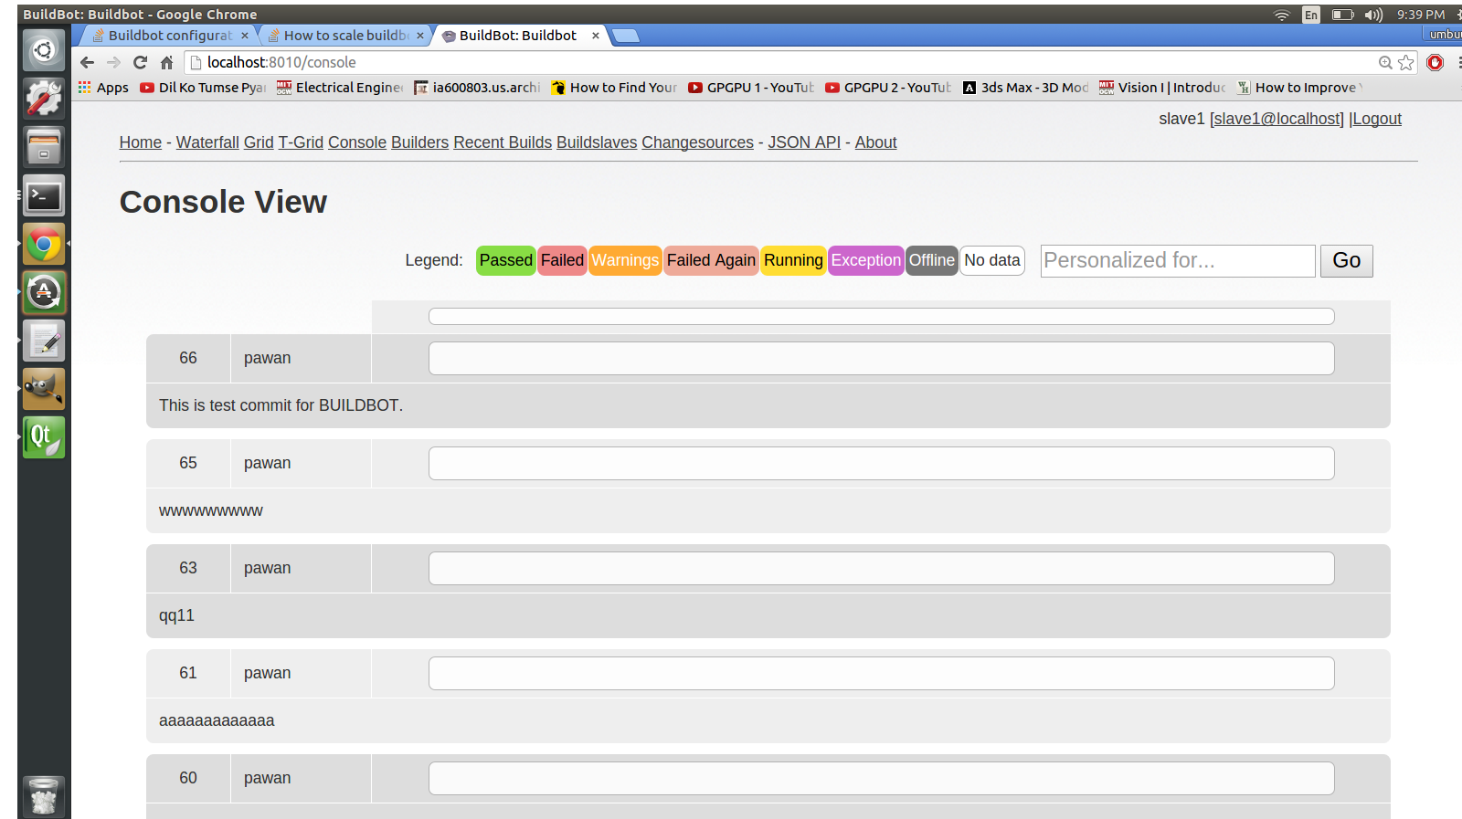Open Wi-Fi network indicator
The height and width of the screenshot is (819, 1462).
tap(1282, 15)
